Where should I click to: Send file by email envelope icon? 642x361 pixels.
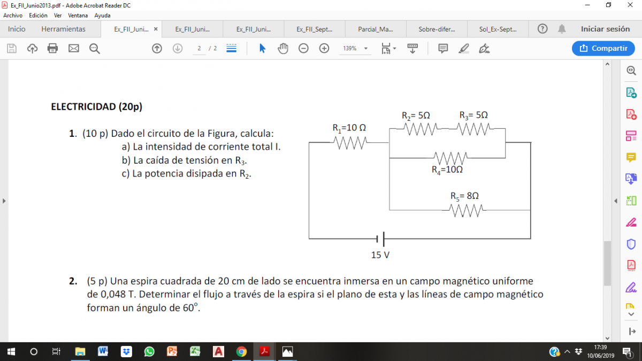pos(74,49)
